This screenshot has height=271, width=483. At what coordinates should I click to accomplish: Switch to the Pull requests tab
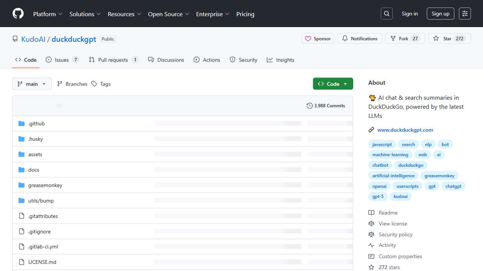113,60
